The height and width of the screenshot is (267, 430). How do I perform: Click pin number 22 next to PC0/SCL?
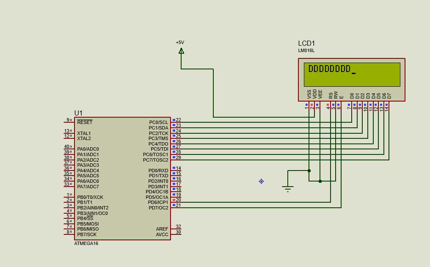pyautogui.click(x=179, y=120)
